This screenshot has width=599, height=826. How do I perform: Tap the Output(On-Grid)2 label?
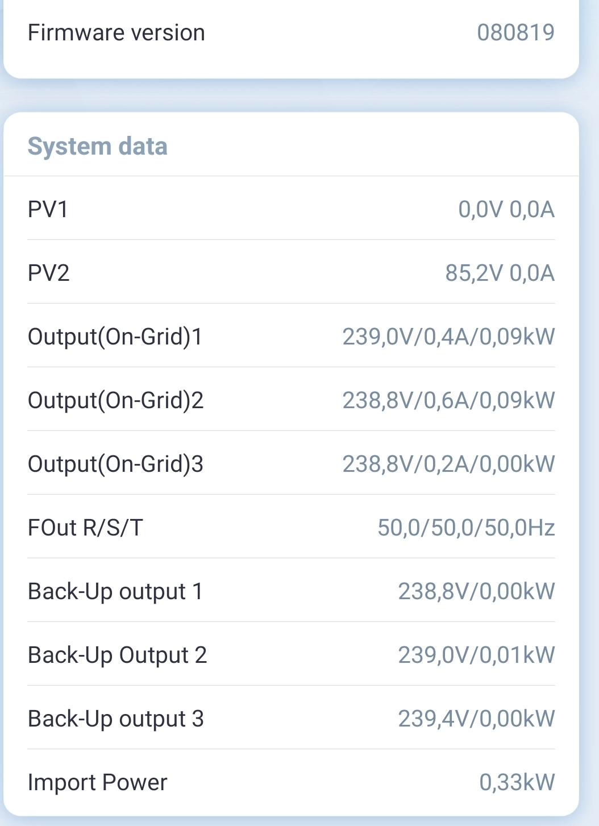(x=115, y=400)
